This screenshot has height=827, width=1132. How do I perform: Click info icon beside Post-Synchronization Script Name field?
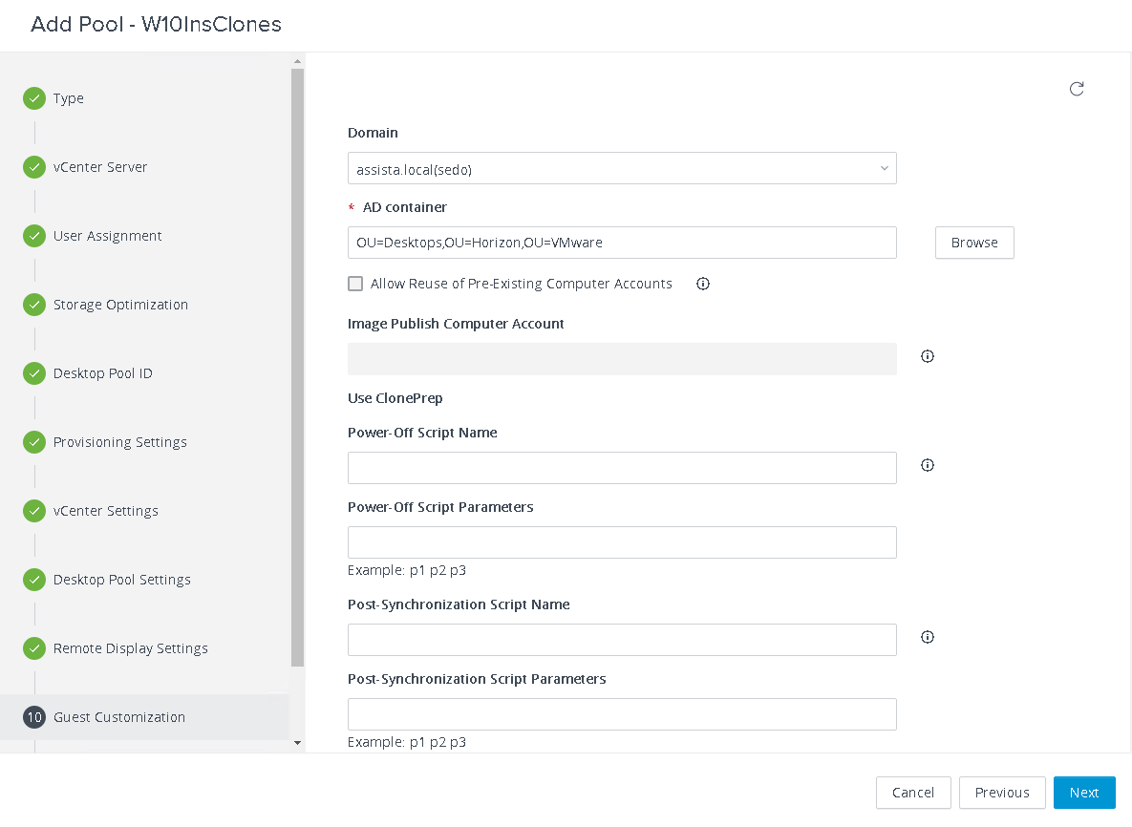[927, 637]
